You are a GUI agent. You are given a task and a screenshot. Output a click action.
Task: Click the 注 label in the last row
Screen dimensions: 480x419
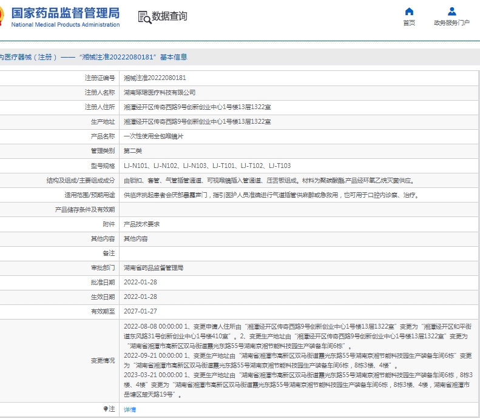tap(112, 409)
